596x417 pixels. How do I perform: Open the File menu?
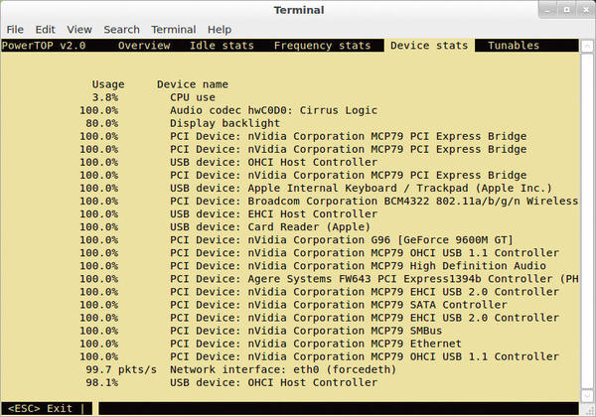coord(15,30)
